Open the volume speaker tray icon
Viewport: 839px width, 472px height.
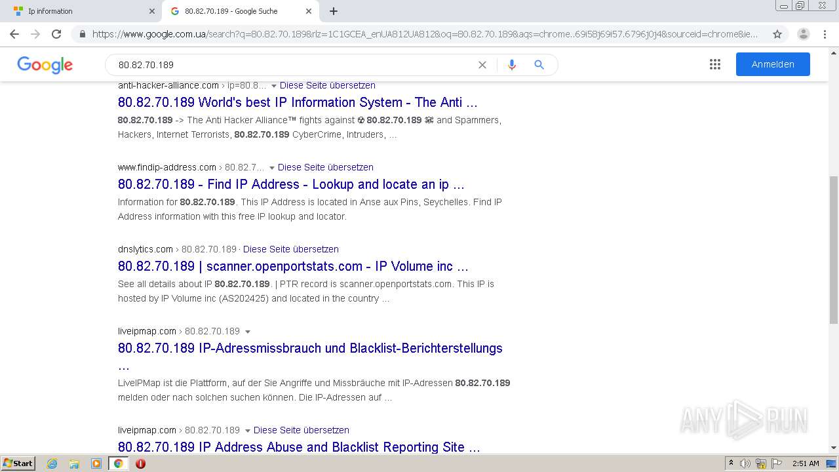tap(745, 463)
